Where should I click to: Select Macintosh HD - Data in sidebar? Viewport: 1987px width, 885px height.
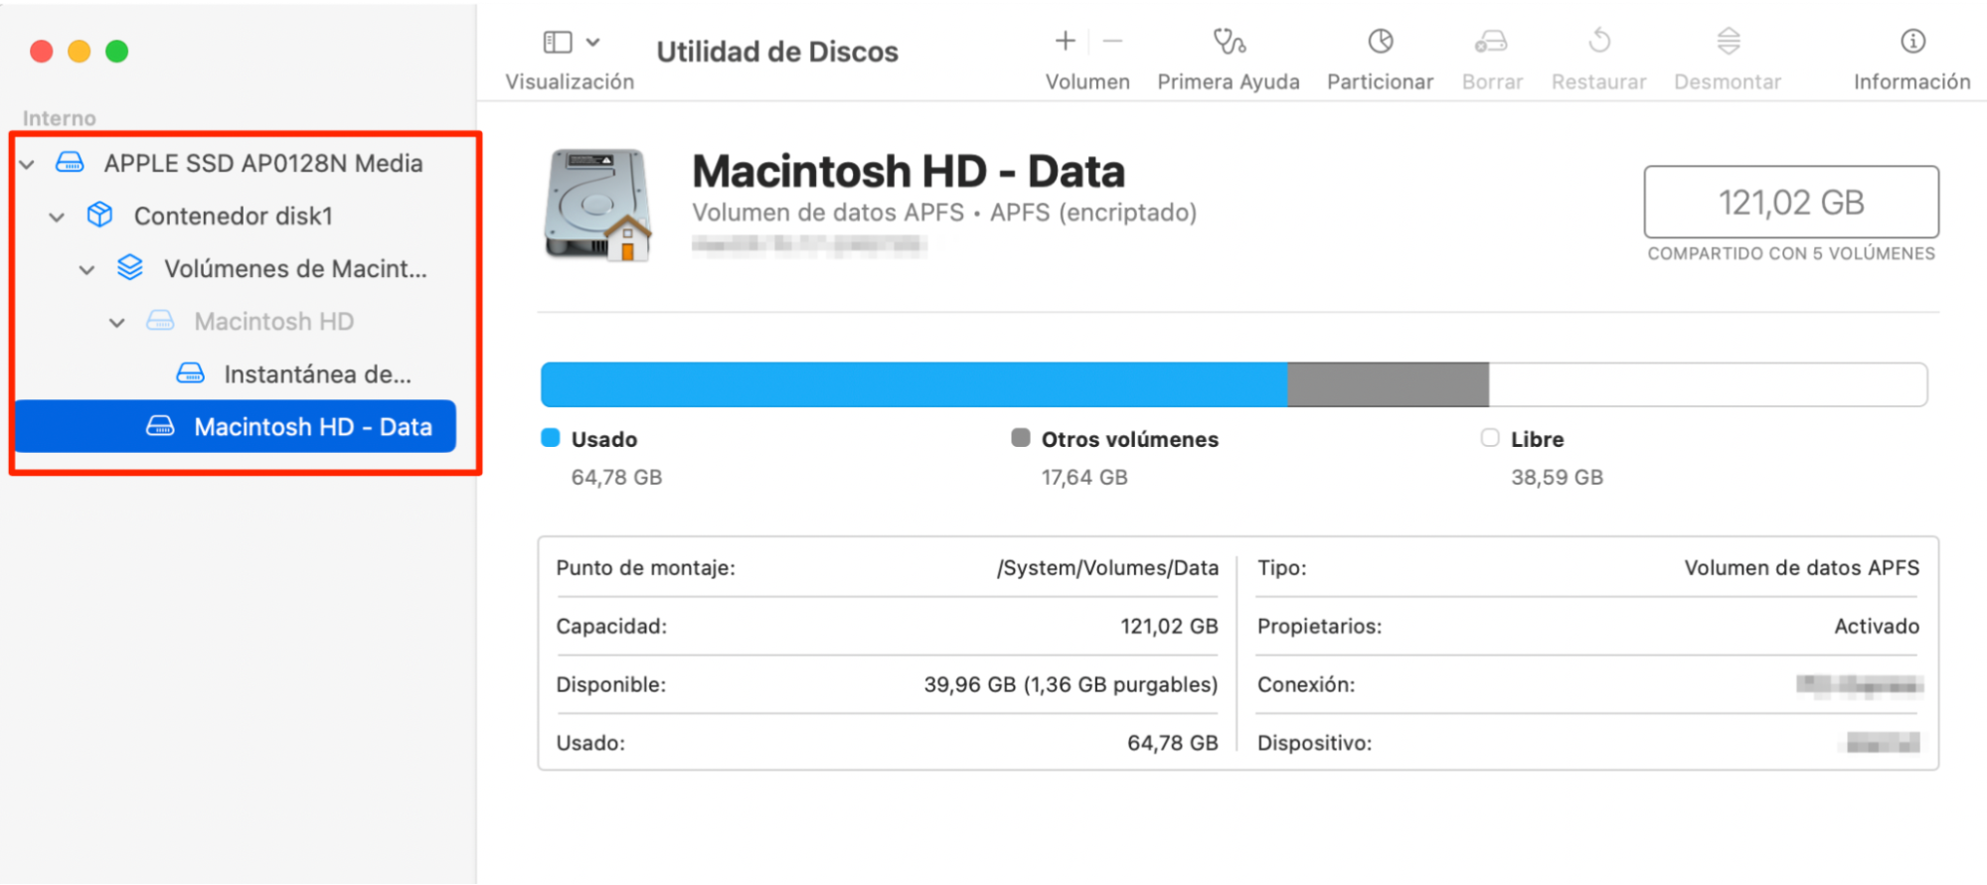pos(236,426)
